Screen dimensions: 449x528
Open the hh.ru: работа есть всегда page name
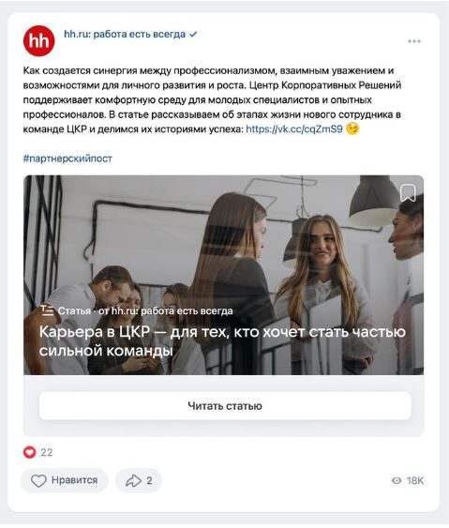coord(125,35)
